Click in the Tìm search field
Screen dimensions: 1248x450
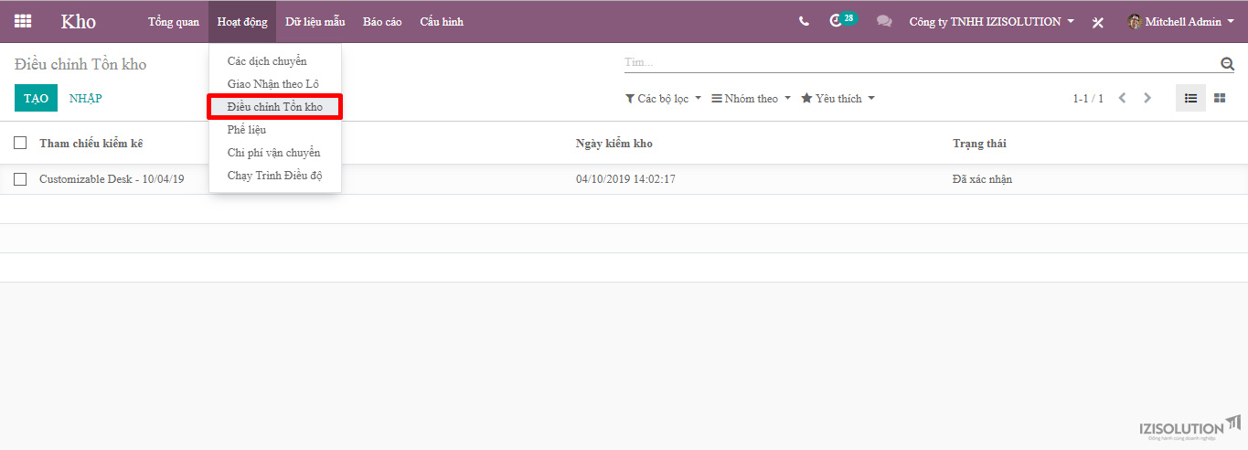click(x=921, y=63)
